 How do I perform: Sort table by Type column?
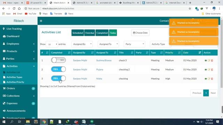(x=157, y=52)
